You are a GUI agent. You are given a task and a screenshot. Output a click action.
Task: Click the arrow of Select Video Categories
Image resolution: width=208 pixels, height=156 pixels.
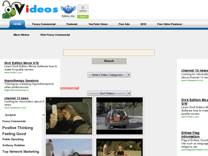pyautogui.click(x=128, y=75)
